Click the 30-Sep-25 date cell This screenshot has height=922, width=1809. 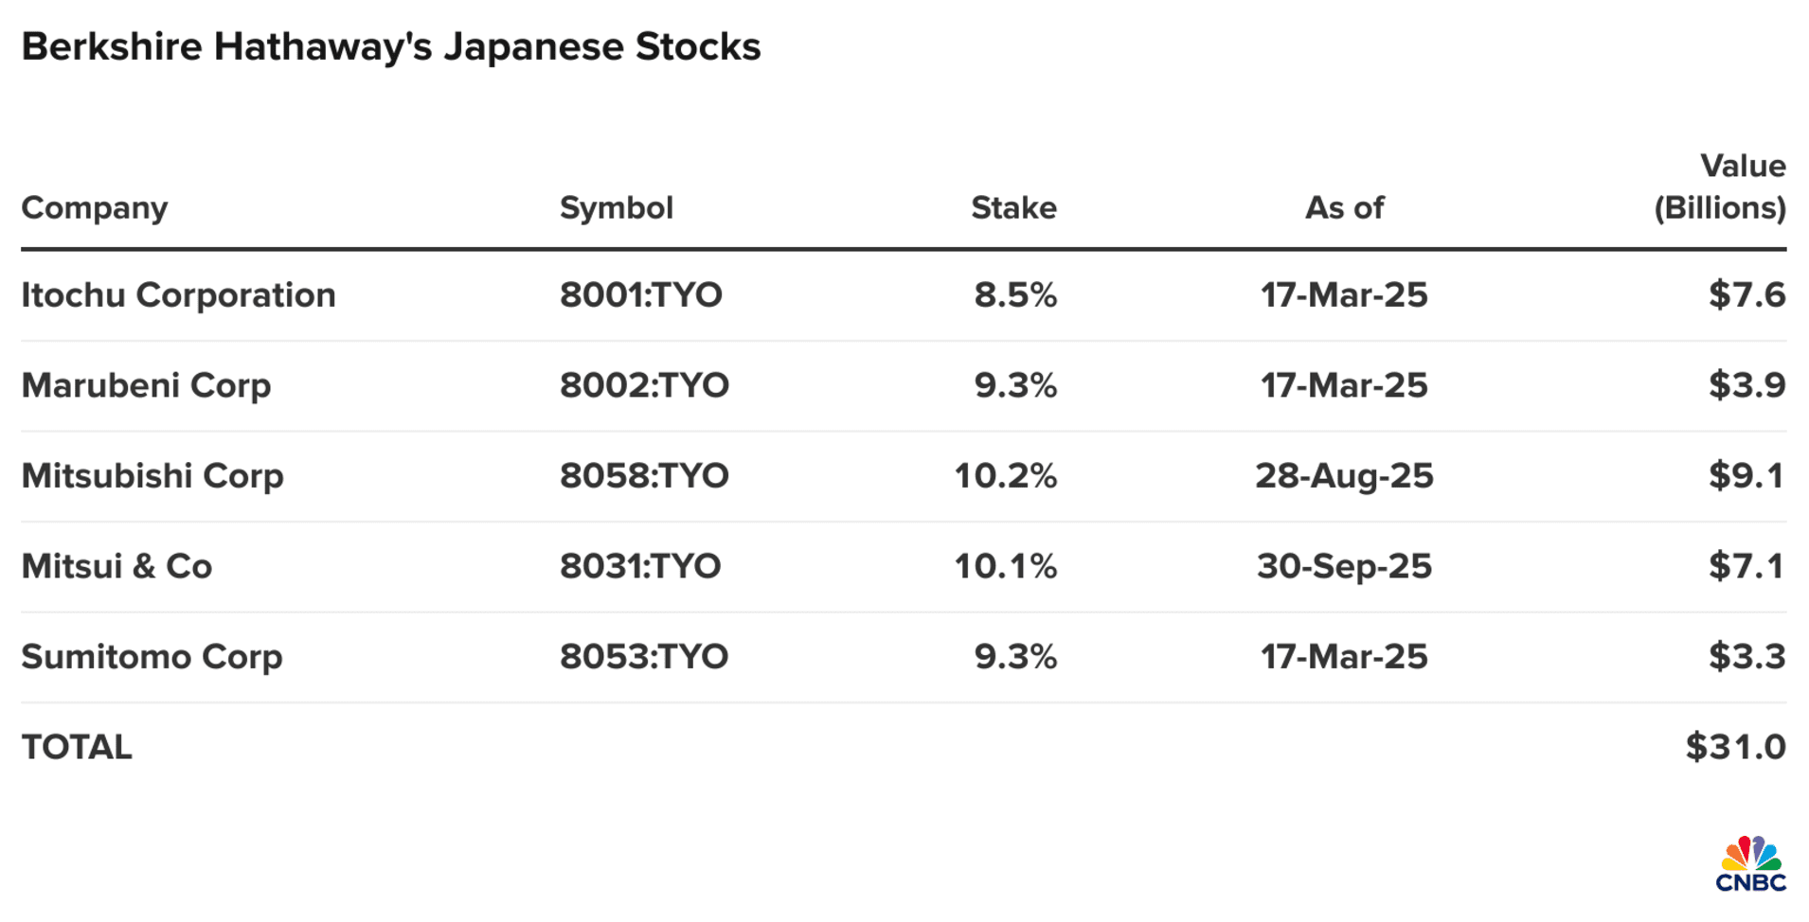click(x=1344, y=566)
